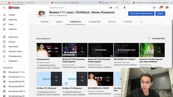Open Октябрь. ОГЭ. Механика thumbnail
The width and height of the screenshot is (173, 97).
49,79
